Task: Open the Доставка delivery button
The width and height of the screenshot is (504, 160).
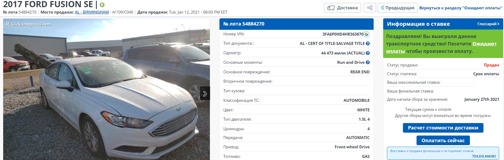Action: click(342, 8)
